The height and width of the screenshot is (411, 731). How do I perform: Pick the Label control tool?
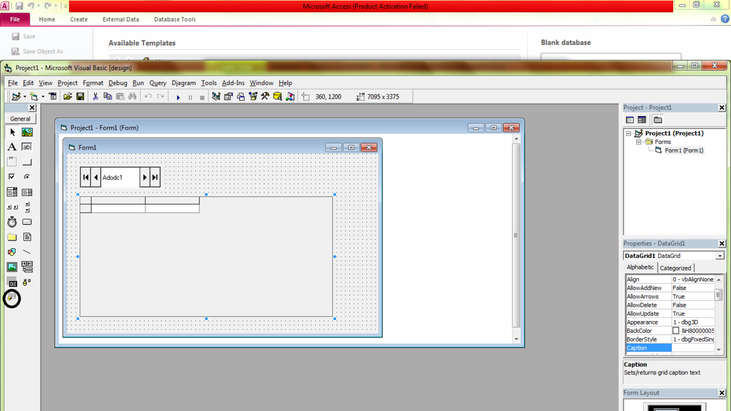pos(12,147)
